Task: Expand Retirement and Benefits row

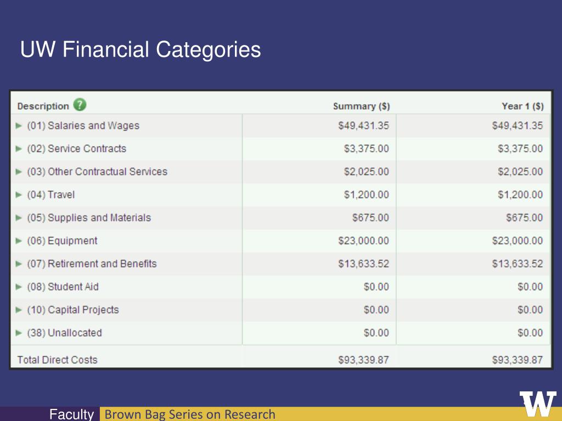Action: [19, 264]
